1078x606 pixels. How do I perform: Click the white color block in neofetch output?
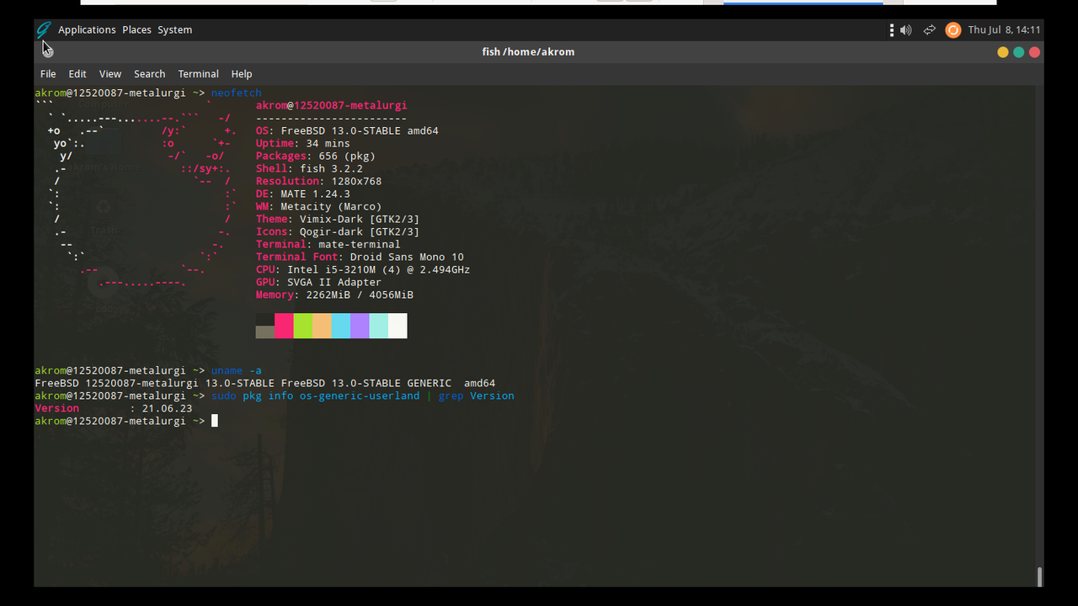click(398, 326)
